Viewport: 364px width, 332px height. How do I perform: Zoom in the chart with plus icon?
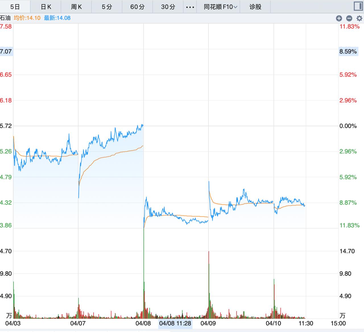coord(339,18)
